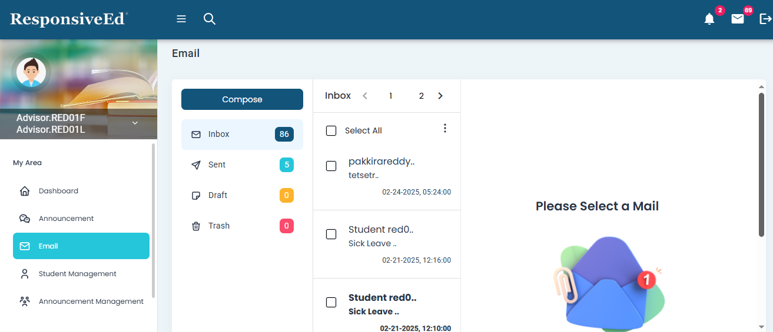Check the Select All checkbox
This screenshot has height=332, width=773.
(x=331, y=130)
